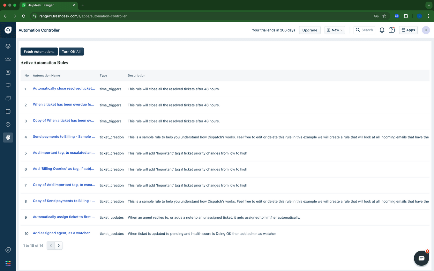Image resolution: width=434 pixels, height=271 pixels.
Task: Click the Upgrade button
Action: click(x=310, y=30)
